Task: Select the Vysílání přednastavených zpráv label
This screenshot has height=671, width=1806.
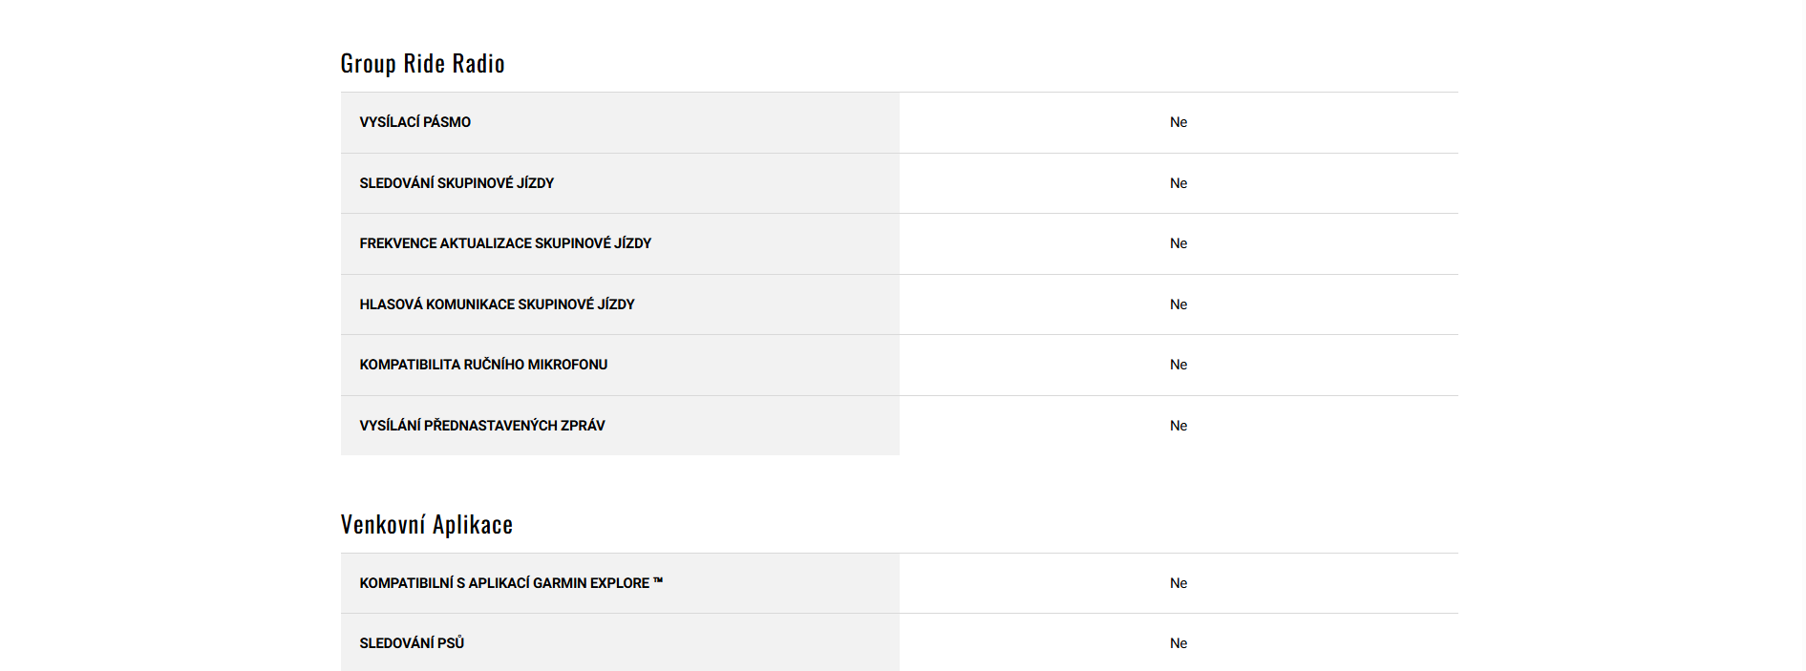Action: coord(482,426)
